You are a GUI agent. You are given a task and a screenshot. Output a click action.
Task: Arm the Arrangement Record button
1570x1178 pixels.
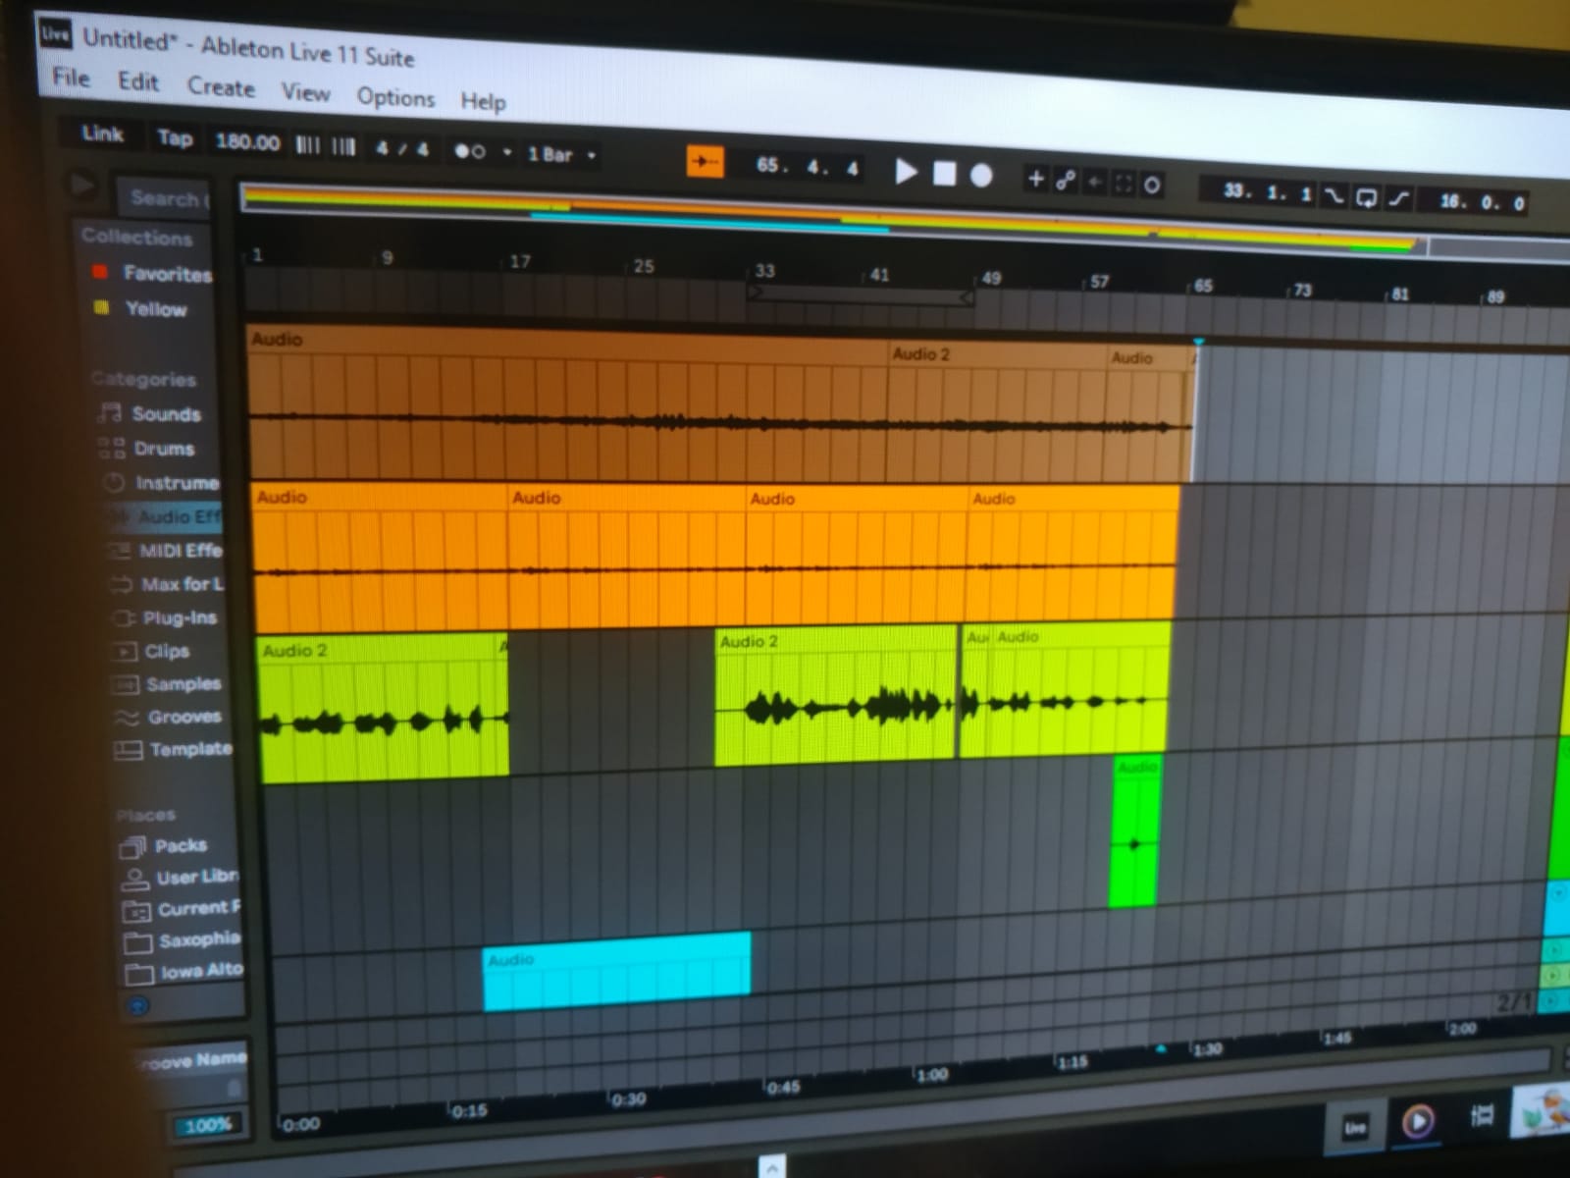click(x=981, y=176)
